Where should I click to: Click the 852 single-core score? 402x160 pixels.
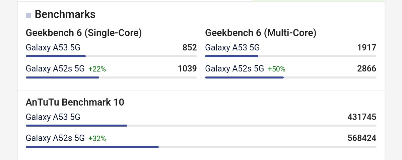[190, 48]
